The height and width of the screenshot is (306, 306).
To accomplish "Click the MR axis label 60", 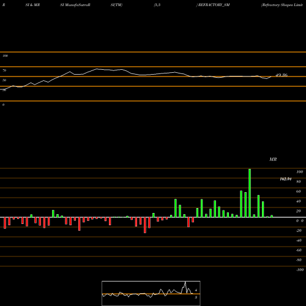I will coord(299,192).
